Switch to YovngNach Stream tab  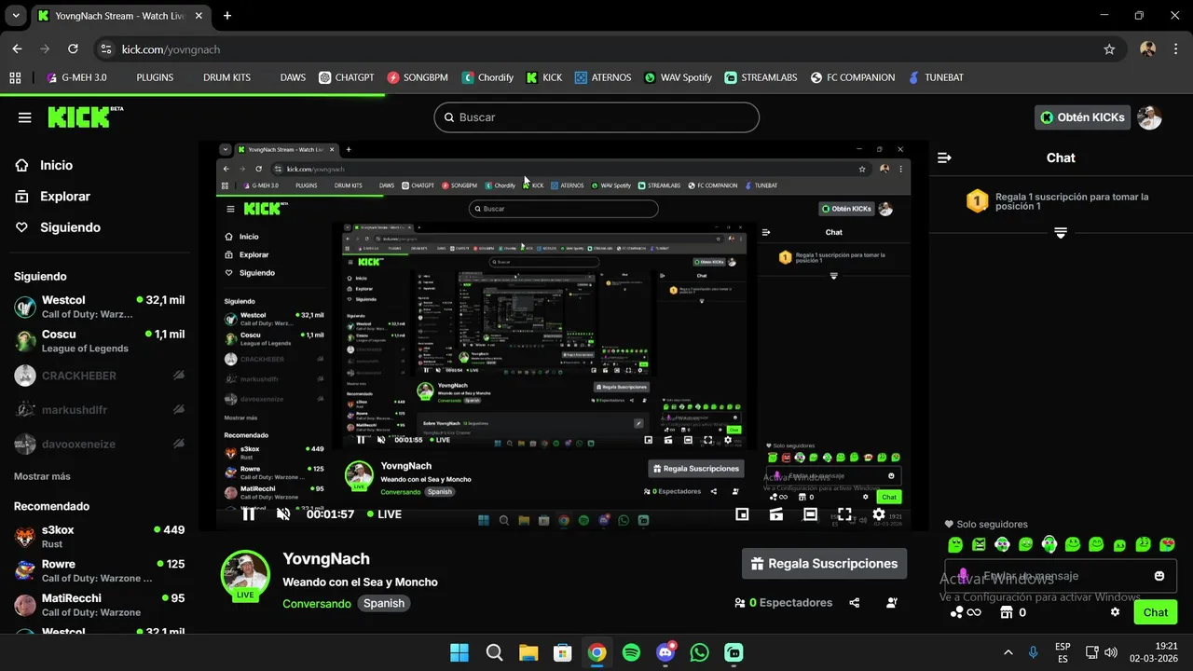[119, 16]
